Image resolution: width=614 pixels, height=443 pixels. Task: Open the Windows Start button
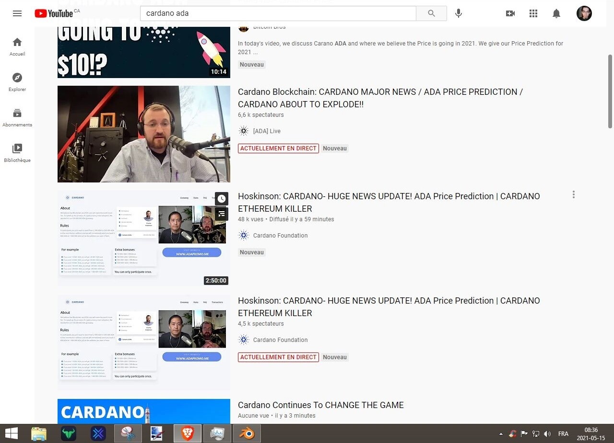(x=12, y=433)
